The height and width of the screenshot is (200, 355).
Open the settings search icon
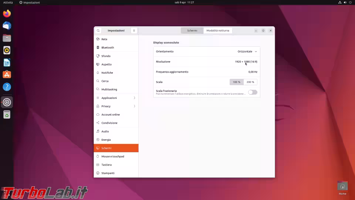98,31
